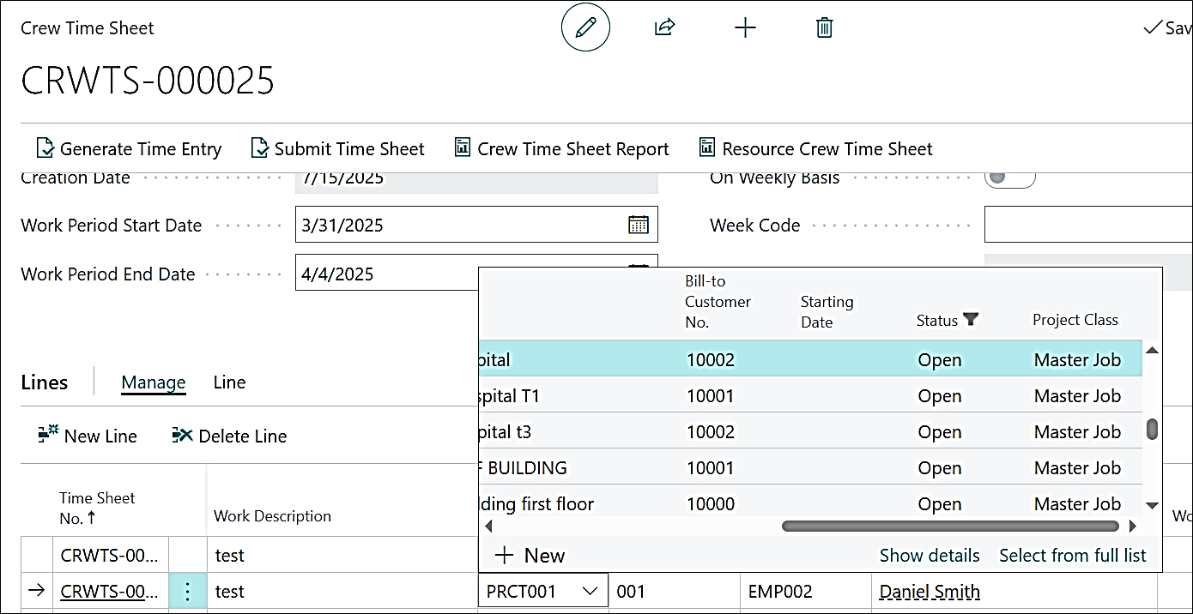The image size is (1193, 614).
Task: Click Daniel Smith name link
Action: 930,592
